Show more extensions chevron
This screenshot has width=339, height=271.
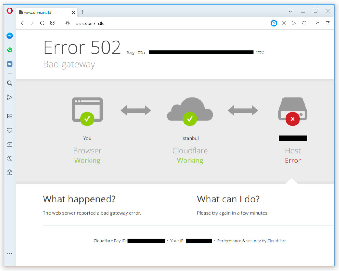318,23
